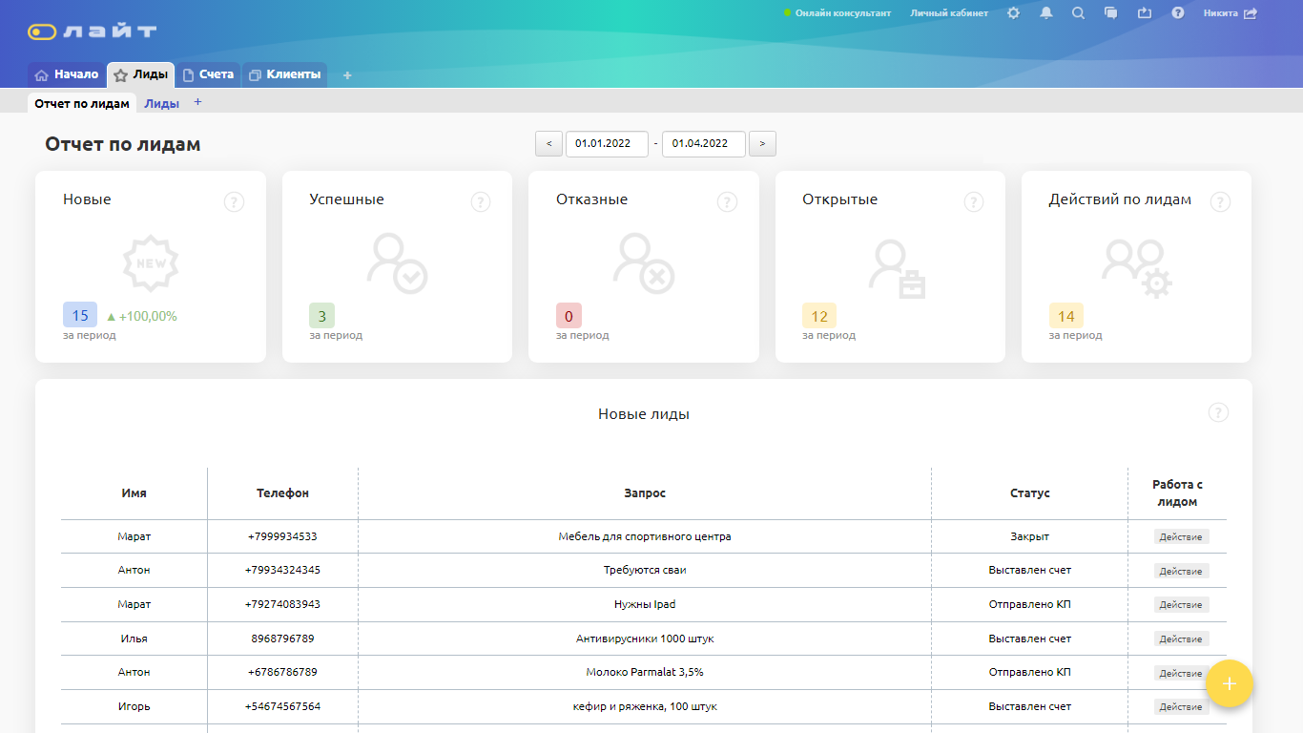Open the Действие menu for Илья
This screenshot has height=733, width=1303.
pyautogui.click(x=1181, y=639)
